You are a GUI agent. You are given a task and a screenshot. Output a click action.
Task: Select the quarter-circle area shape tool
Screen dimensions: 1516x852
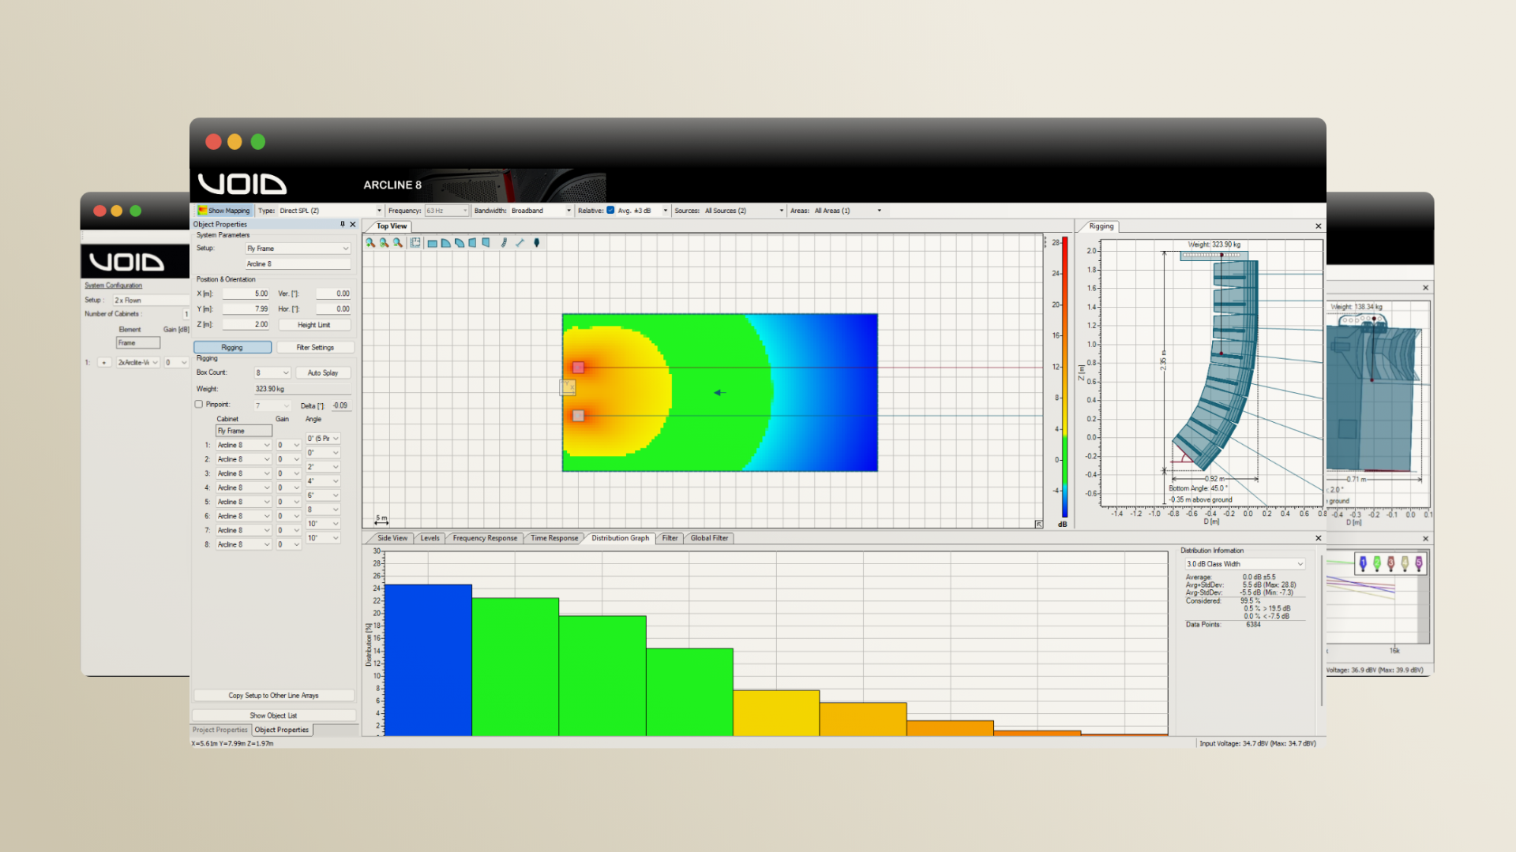click(x=446, y=243)
